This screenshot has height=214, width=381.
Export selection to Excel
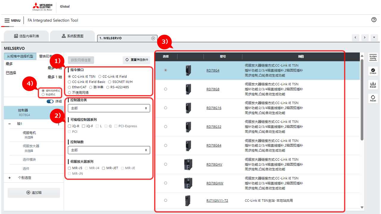click(373, 84)
